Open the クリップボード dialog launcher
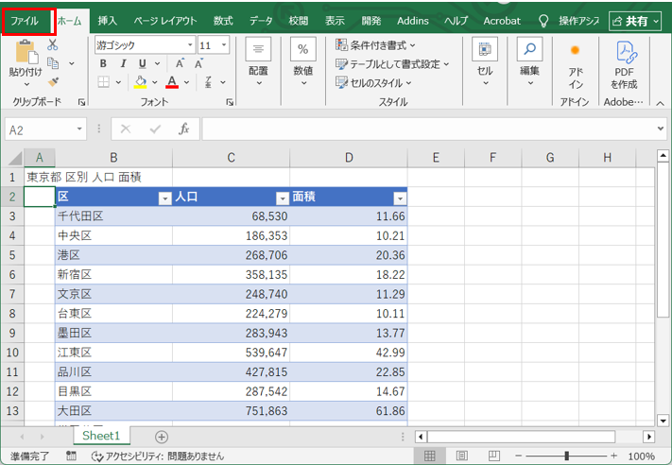Screen dimensions: 672x465 (x=81, y=102)
